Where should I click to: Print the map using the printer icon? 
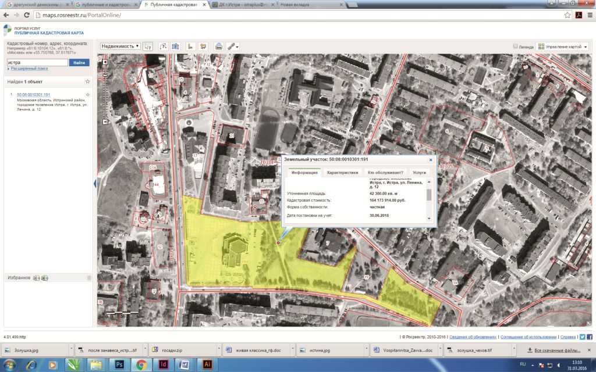[219, 46]
